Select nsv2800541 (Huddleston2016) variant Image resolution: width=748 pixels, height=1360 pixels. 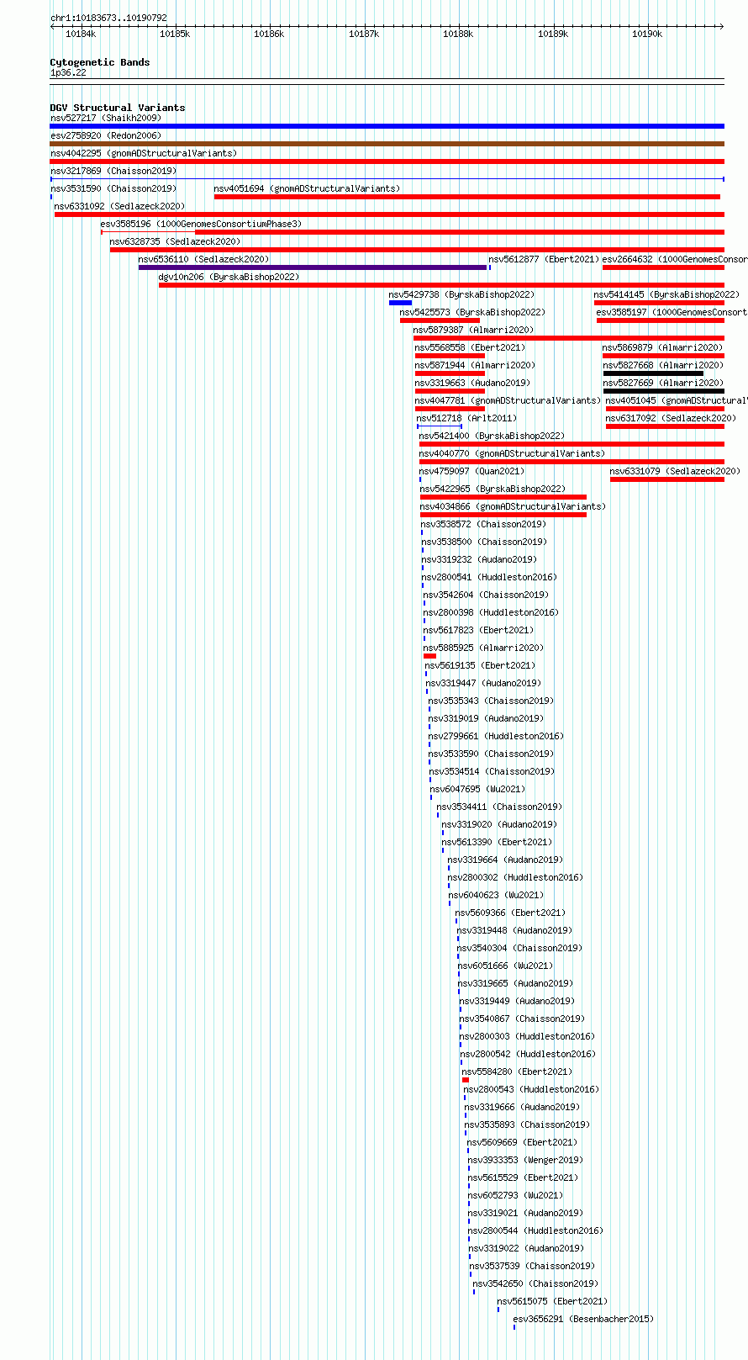pyautogui.click(x=489, y=577)
